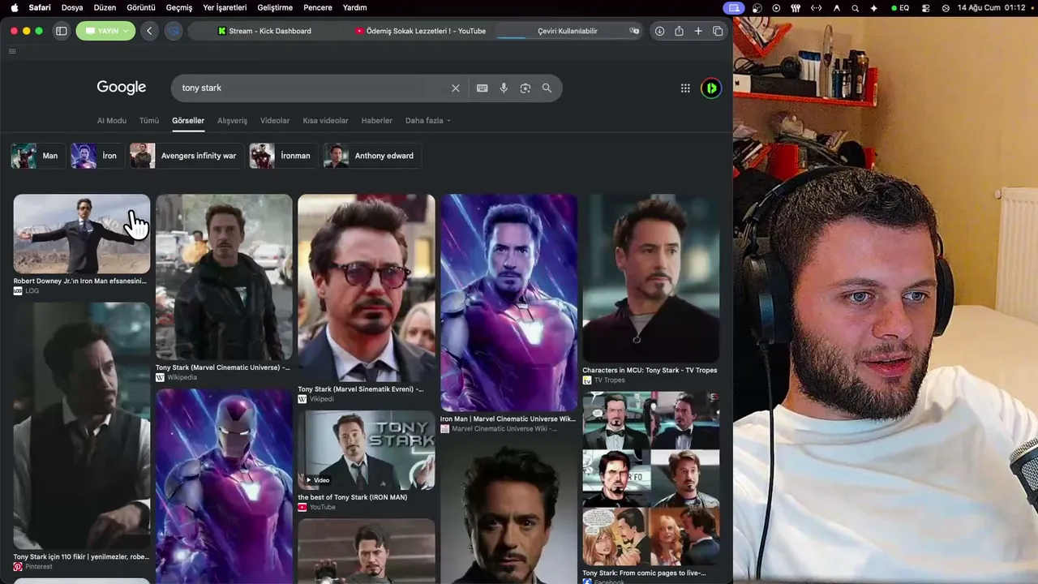
Task: Switch to Ödemiş Sokak Lezzetleri YouTube tab
Action: [420, 31]
